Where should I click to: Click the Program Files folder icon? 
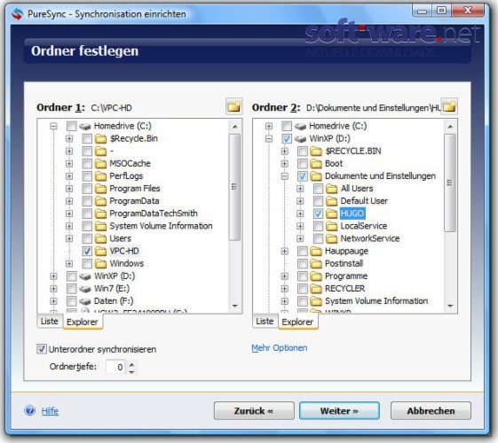click(x=101, y=189)
